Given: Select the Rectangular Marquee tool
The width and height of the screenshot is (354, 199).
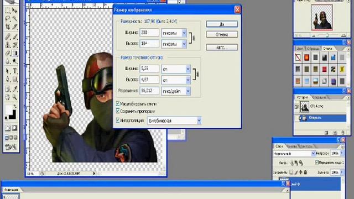Looking at the screenshot, I should click(7, 11).
